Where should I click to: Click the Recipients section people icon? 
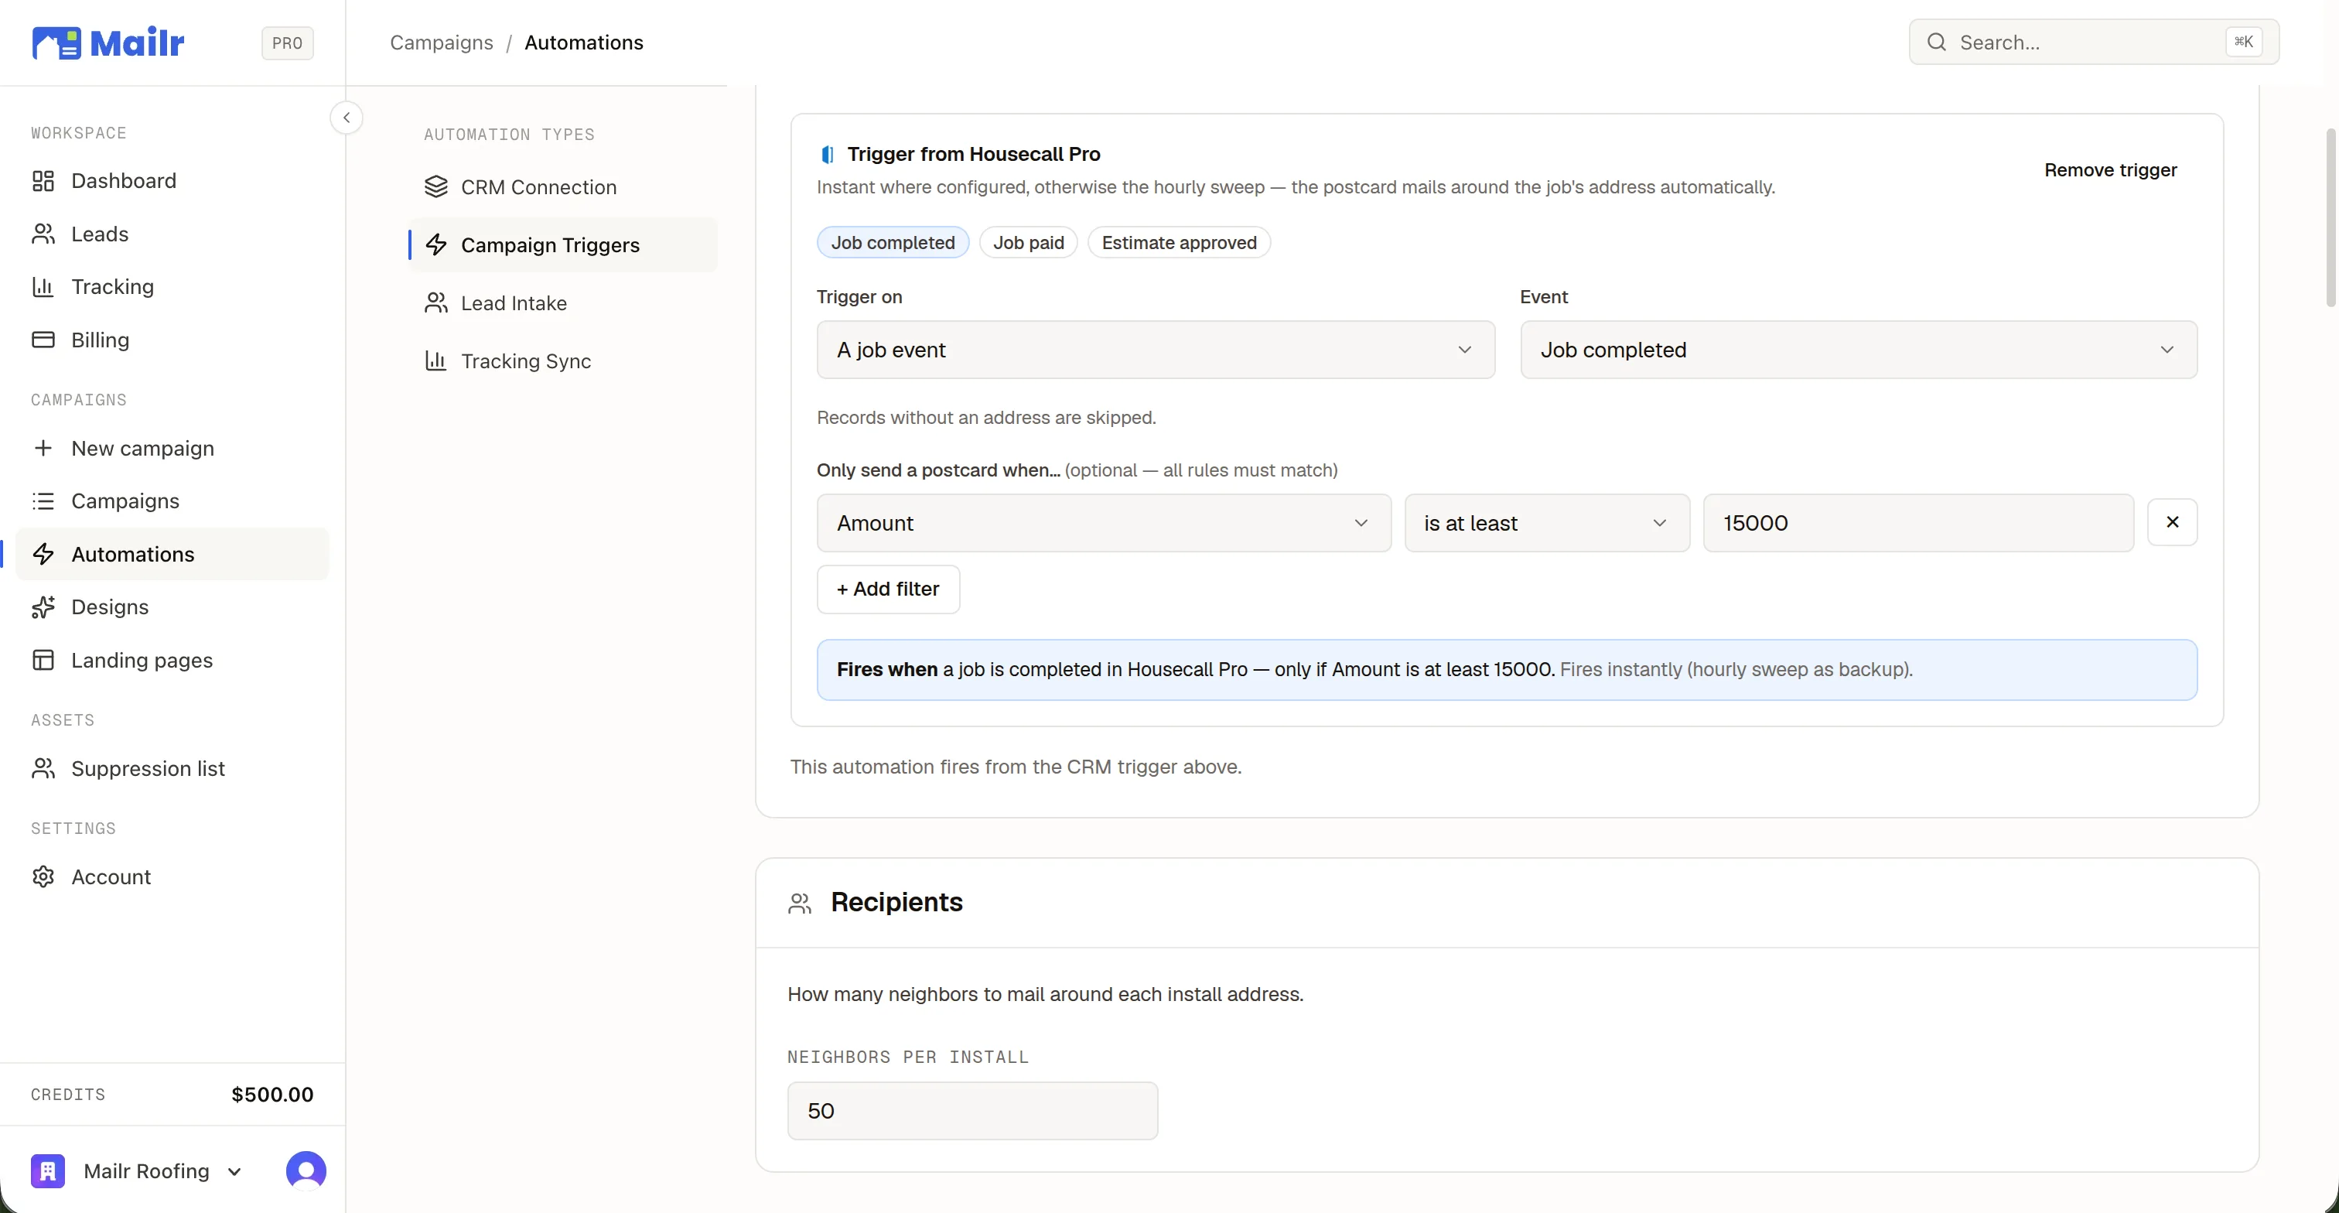pos(799,904)
